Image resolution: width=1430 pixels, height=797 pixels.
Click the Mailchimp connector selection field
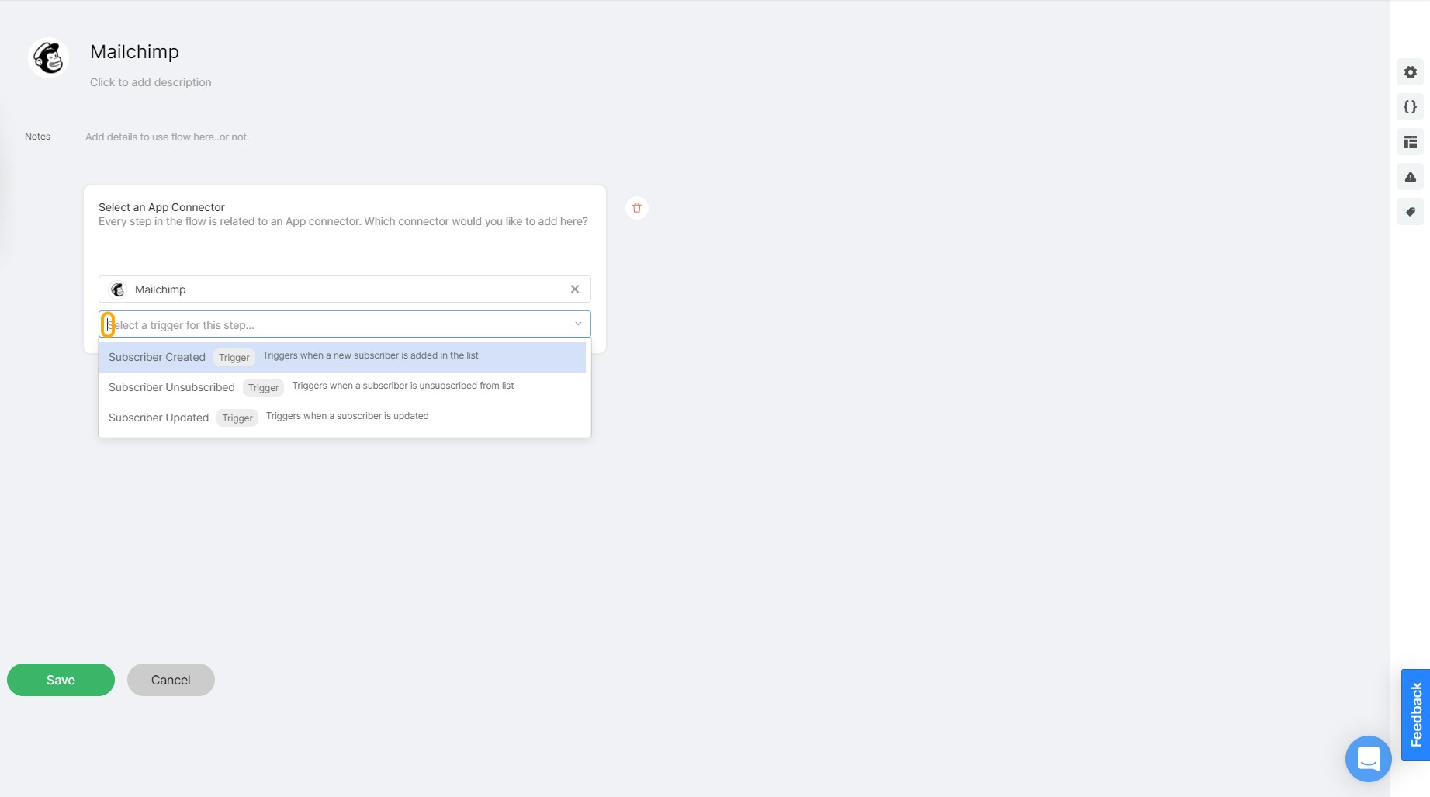[345, 289]
